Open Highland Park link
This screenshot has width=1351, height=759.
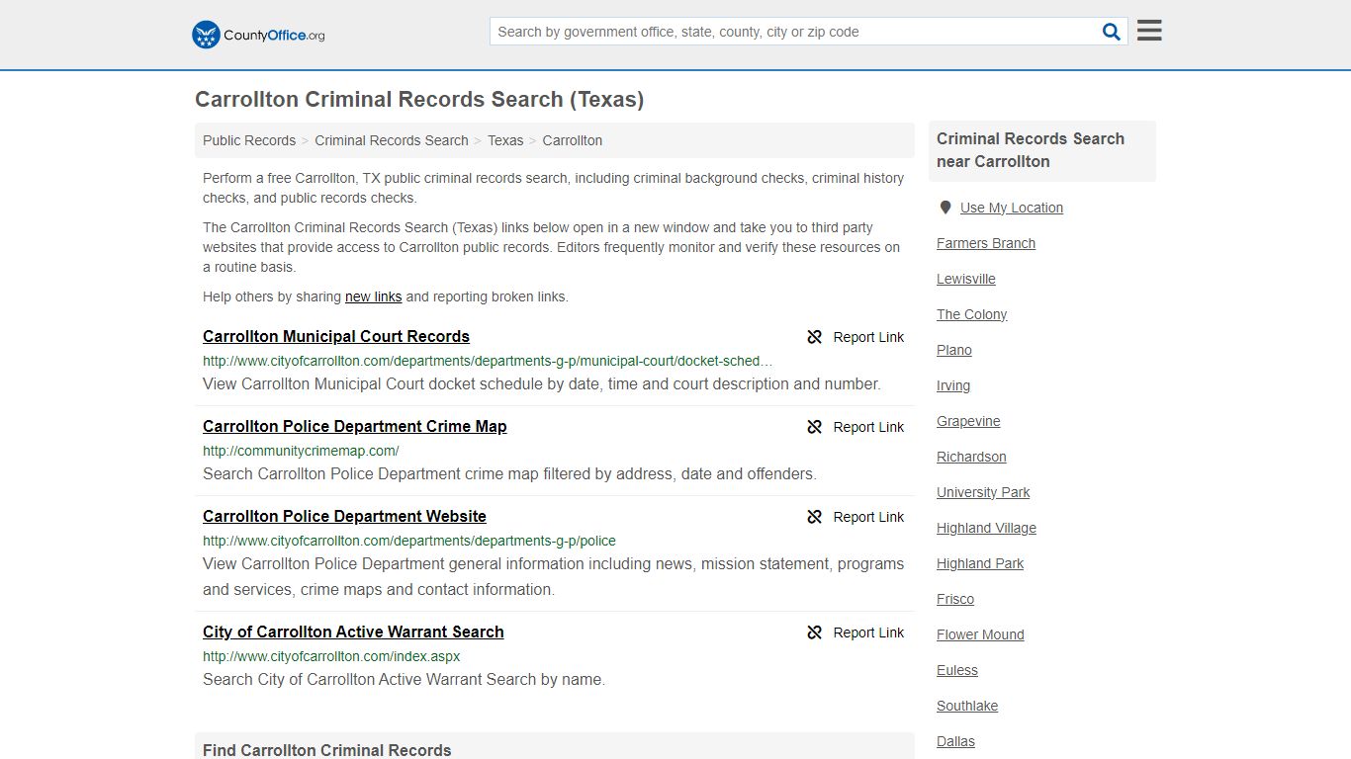coord(980,563)
